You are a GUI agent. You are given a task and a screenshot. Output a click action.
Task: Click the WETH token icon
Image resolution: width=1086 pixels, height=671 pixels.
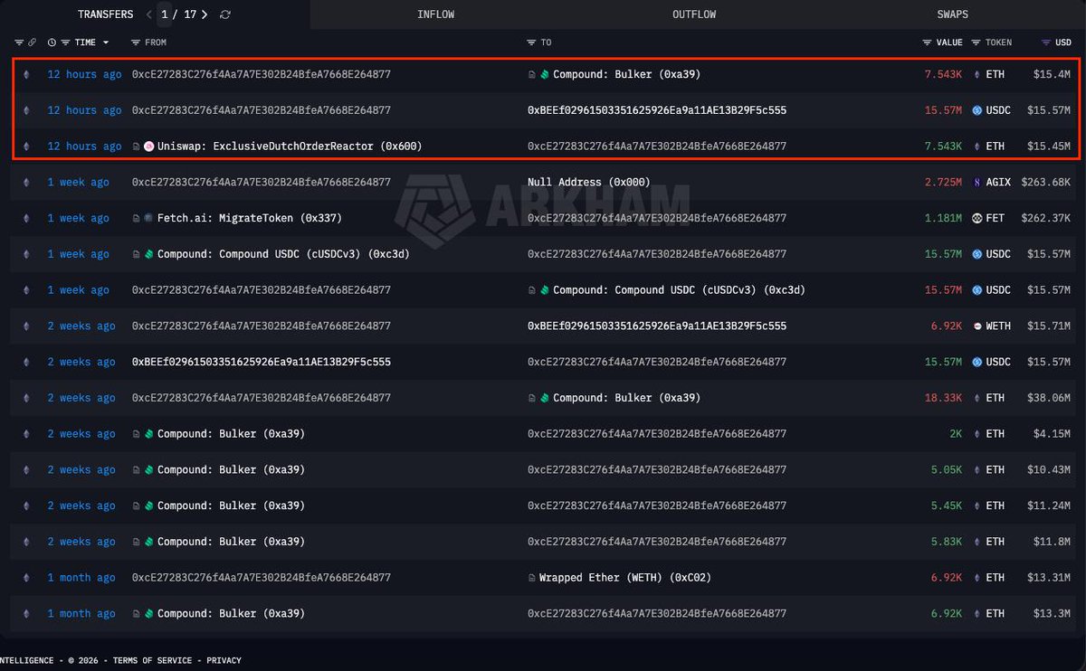click(977, 326)
